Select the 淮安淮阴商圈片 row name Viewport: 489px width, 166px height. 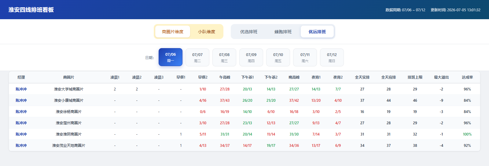(69, 134)
